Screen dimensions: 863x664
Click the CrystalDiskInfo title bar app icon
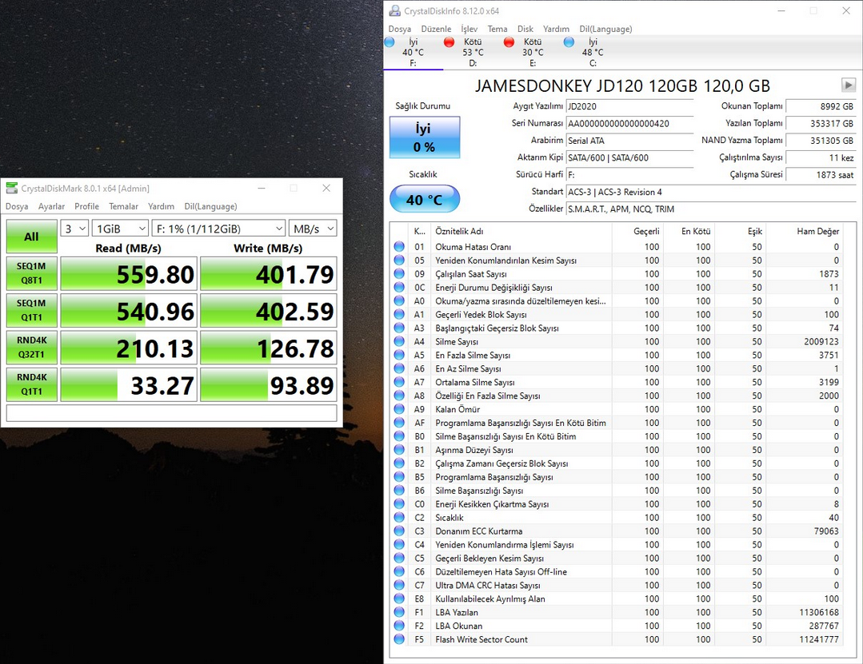click(x=394, y=11)
